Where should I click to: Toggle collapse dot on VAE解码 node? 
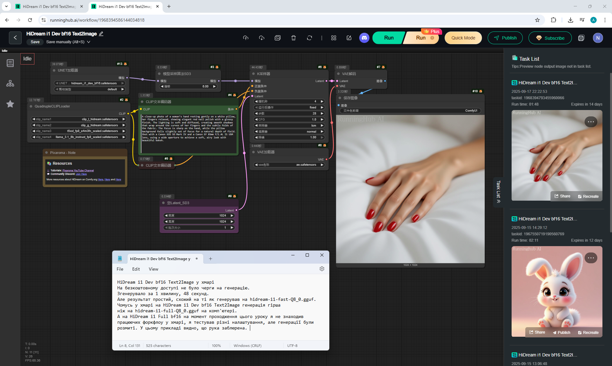click(x=339, y=74)
